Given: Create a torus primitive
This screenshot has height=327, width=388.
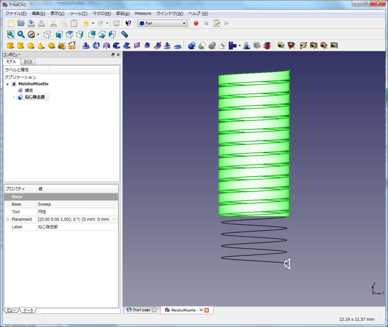Looking at the screenshot, I should pyautogui.click(x=51, y=45).
